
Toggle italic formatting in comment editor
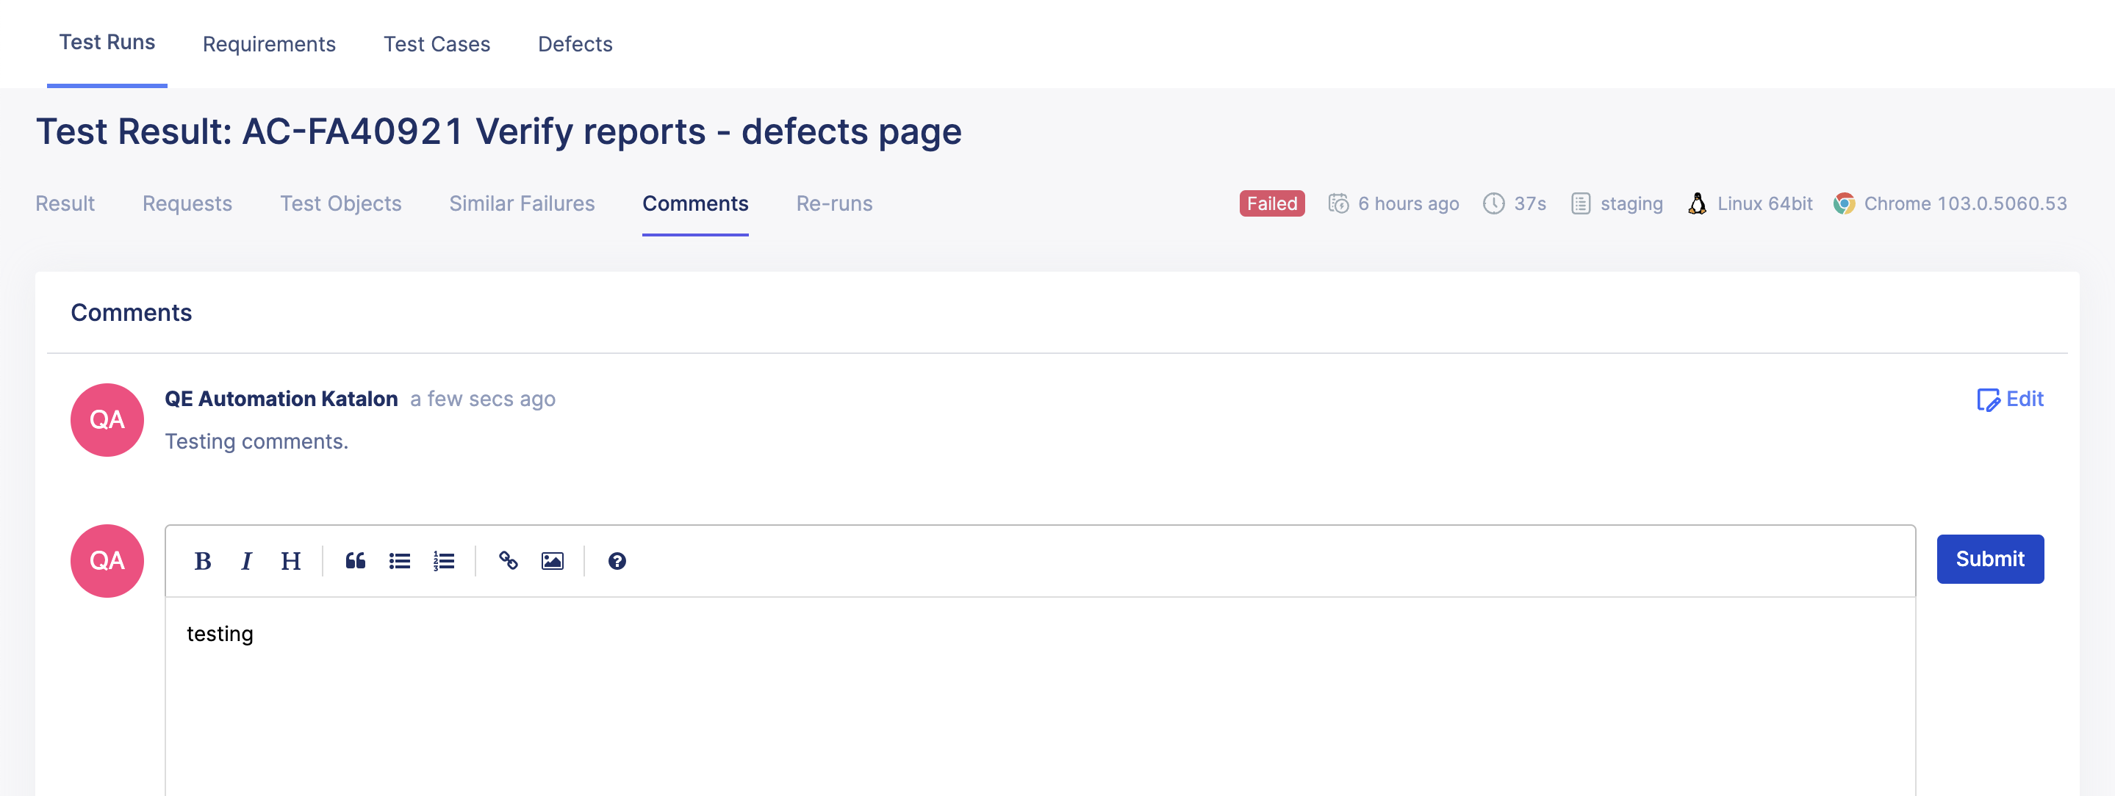[x=246, y=561]
